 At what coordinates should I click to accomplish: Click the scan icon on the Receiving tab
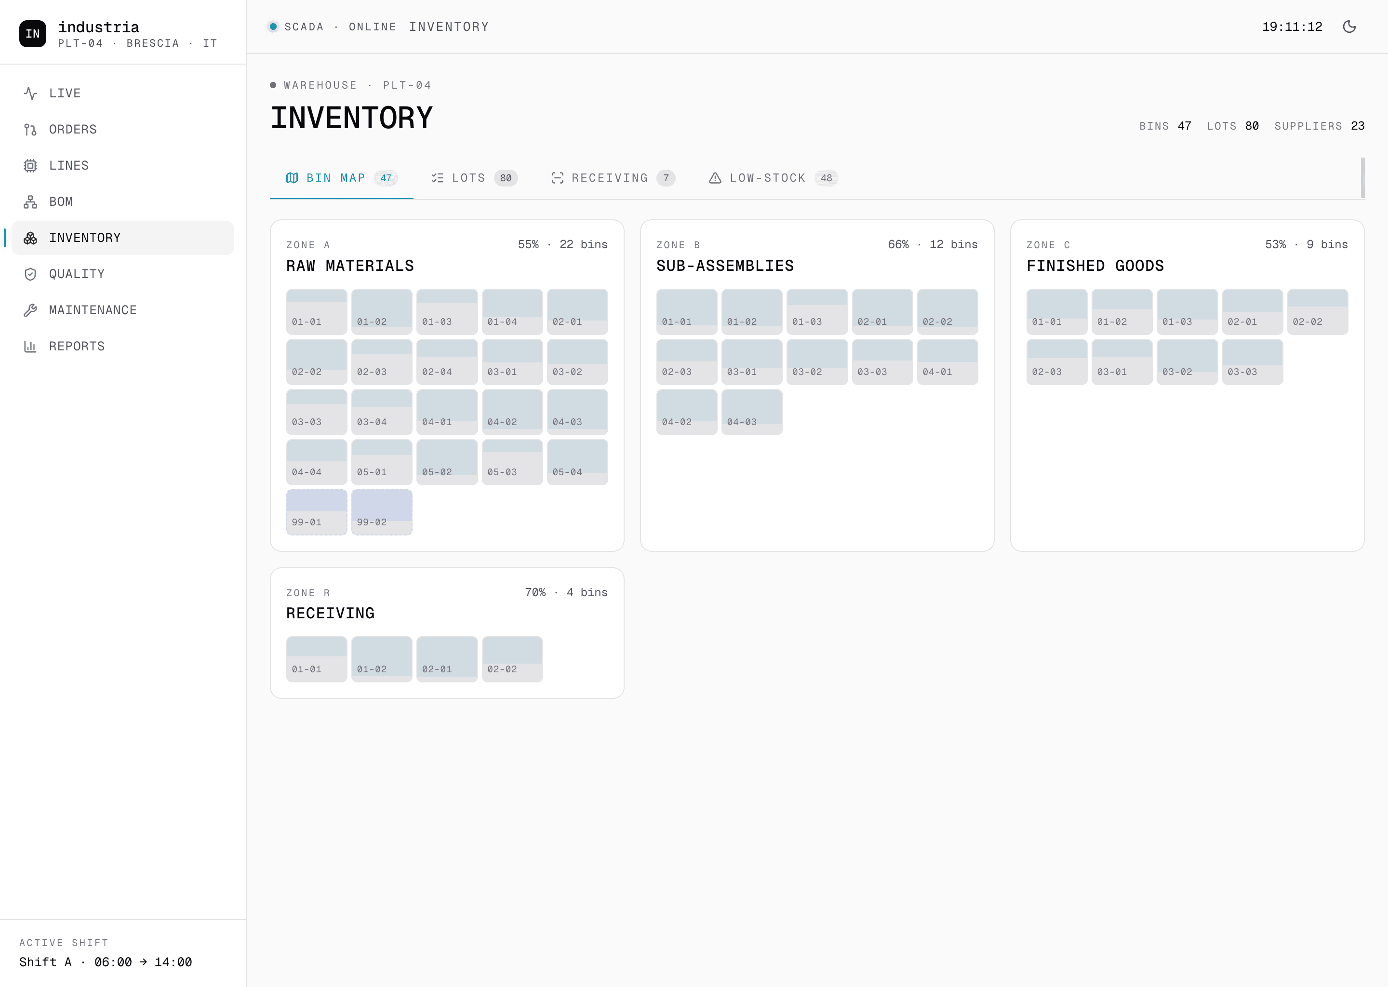pos(557,178)
